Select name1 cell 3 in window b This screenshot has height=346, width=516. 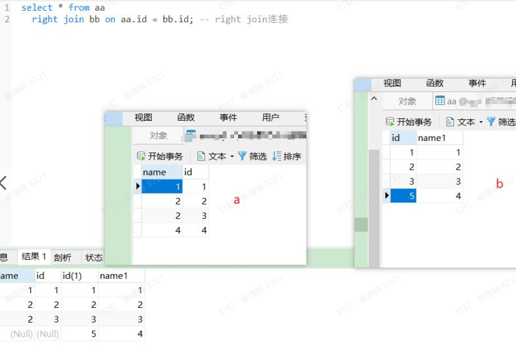[x=440, y=182]
